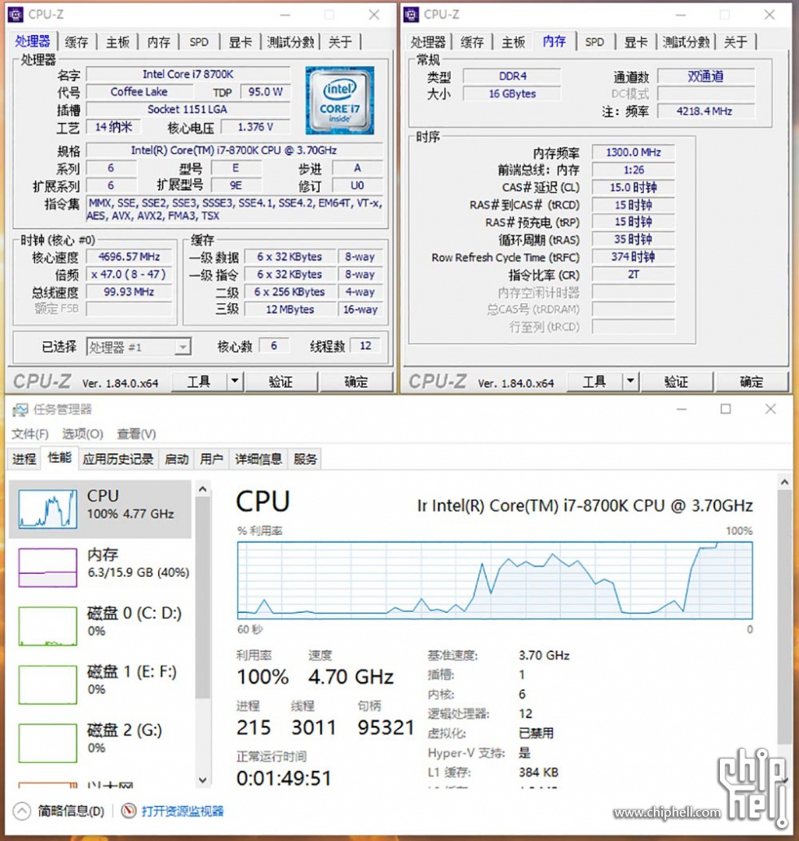Click 验证 button in left CPU-Z window

coord(280,381)
